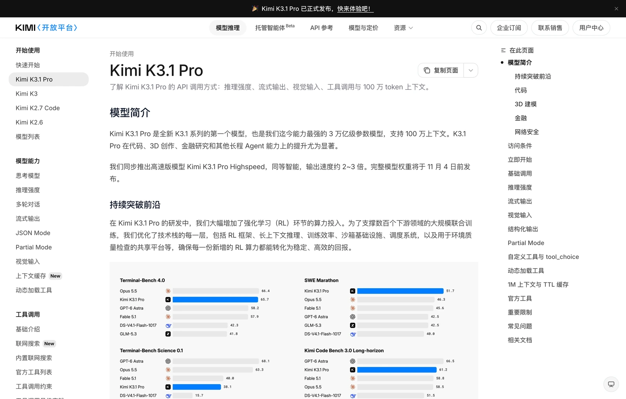The image size is (626, 399).
Task: Click the blue Kimi K3.1 Pro bar in SWE Marathon
Action: 400,291
